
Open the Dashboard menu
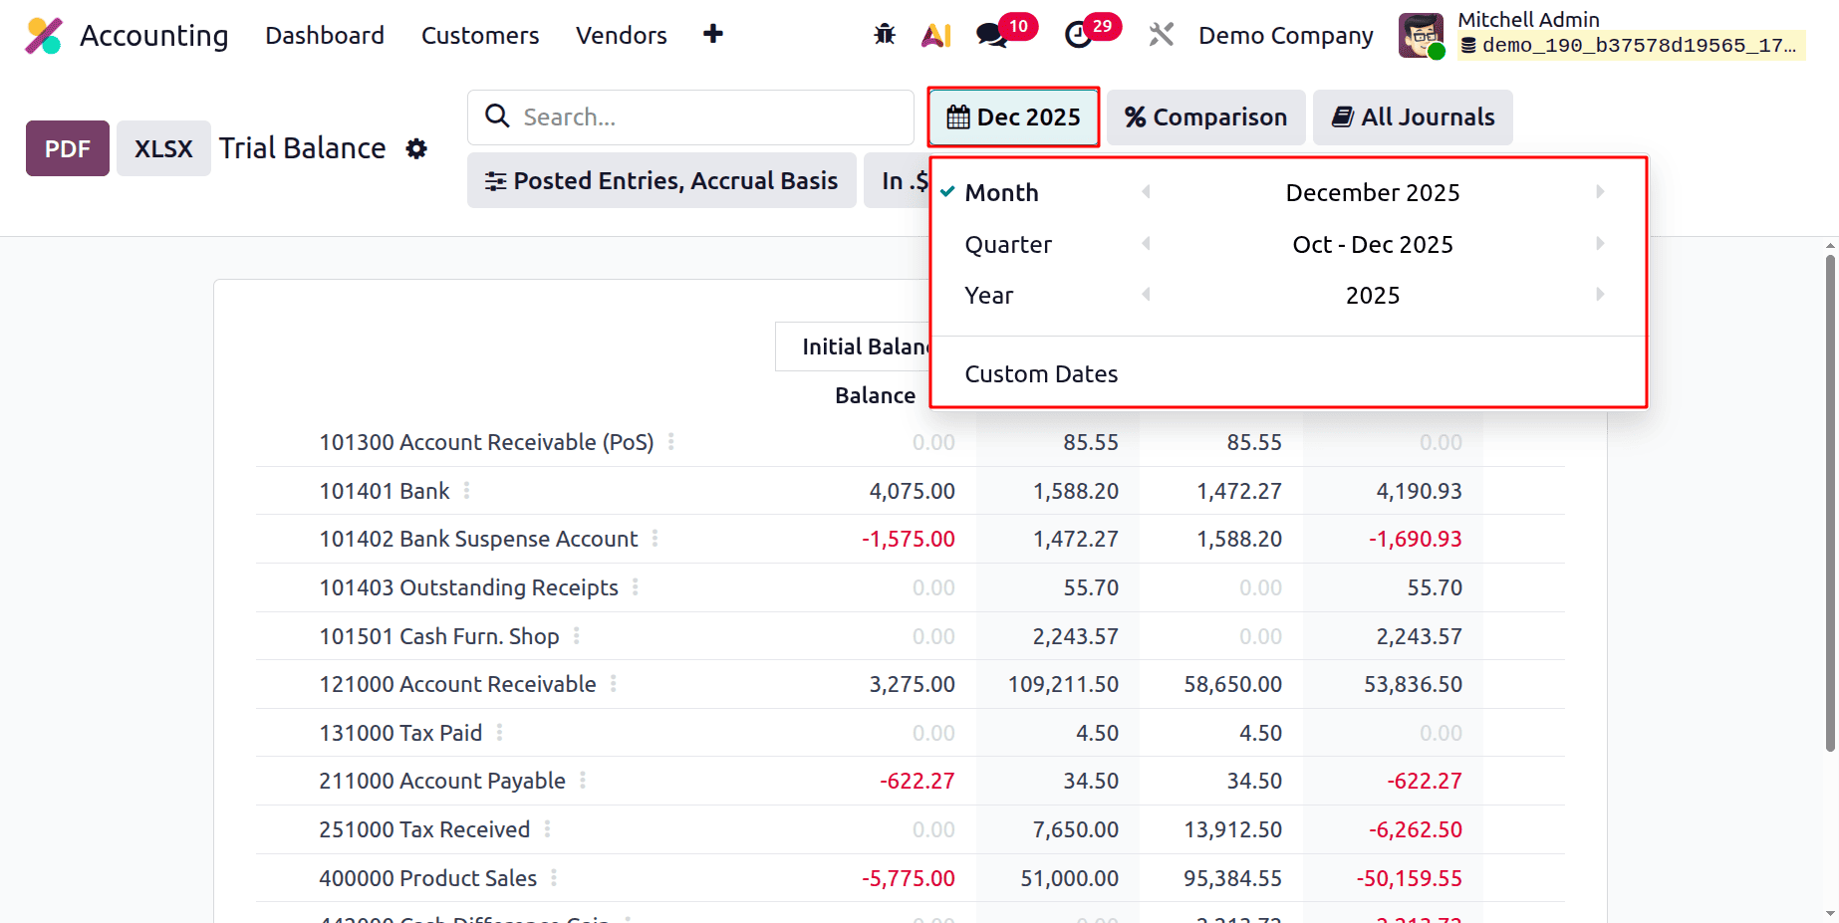click(x=325, y=35)
